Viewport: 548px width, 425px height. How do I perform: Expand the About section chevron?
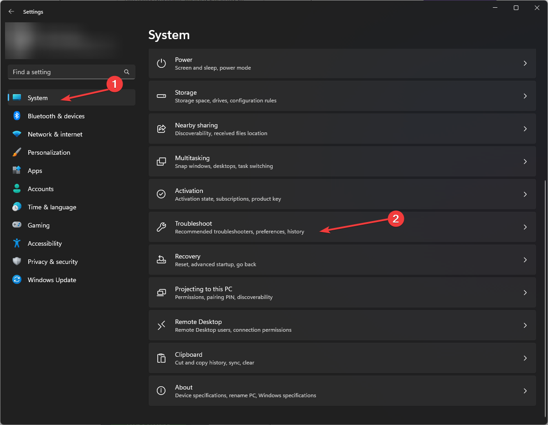525,391
